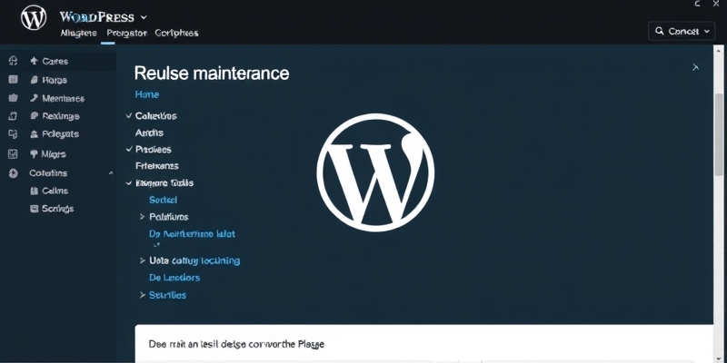Collapse the Cotertins sidebar section caret
Image resolution: width=727 pixels, height=363 pixels.
111,173
